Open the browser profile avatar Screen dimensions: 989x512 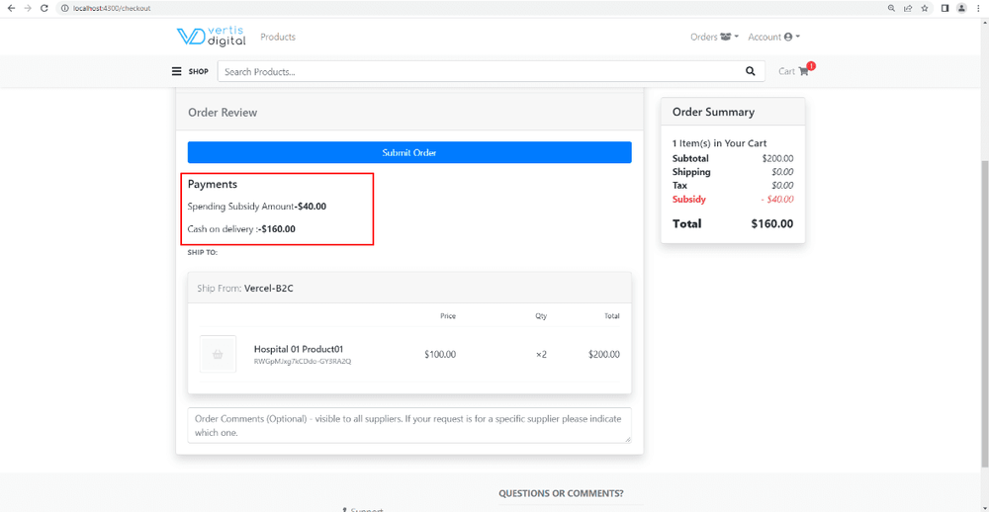coord(961,8)
